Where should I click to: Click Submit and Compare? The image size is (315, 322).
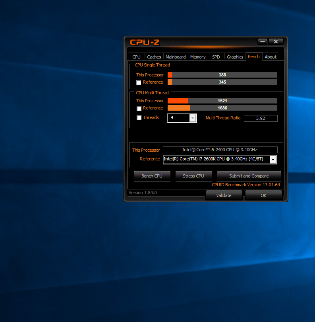[x=249, y=176]
